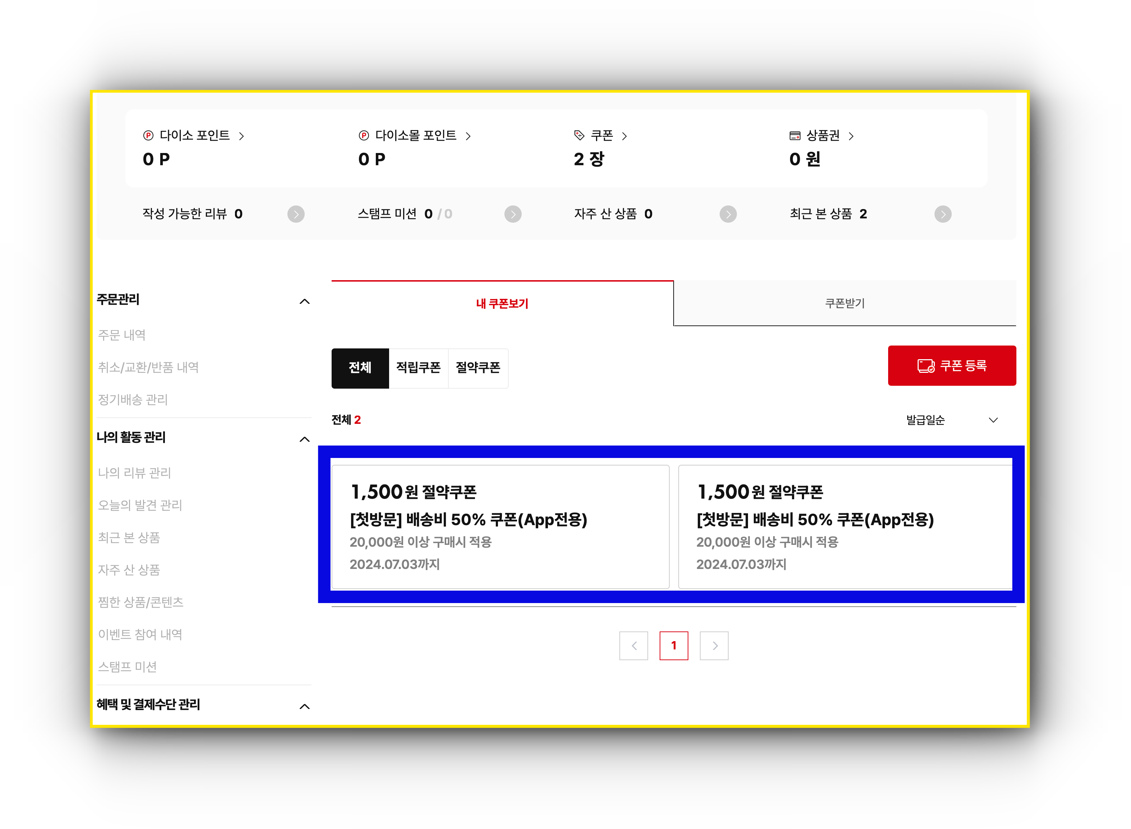The image size is (1131, 829).
Task: Click the red 쿠폰 등록 button
Action: coord(951,366)
